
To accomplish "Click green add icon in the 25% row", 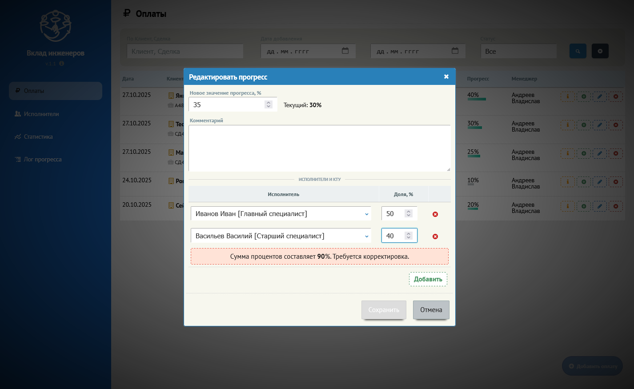I will click(x=583, y=153).
